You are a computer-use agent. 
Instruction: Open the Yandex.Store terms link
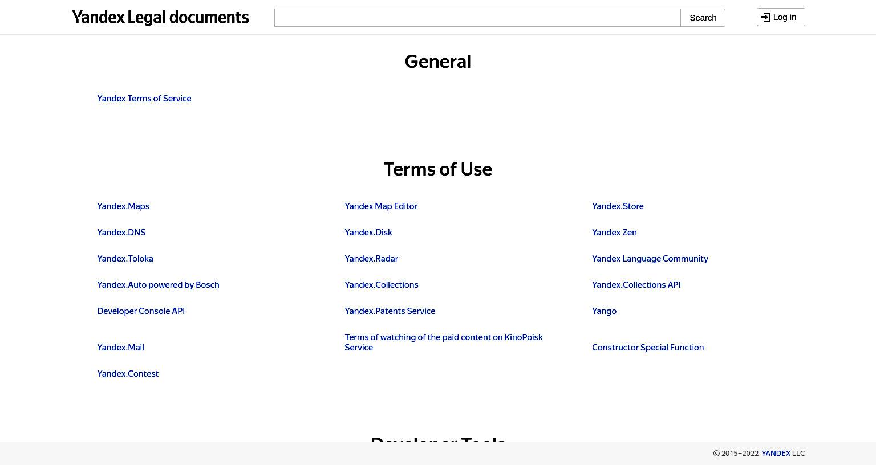[x=618, y=206]
